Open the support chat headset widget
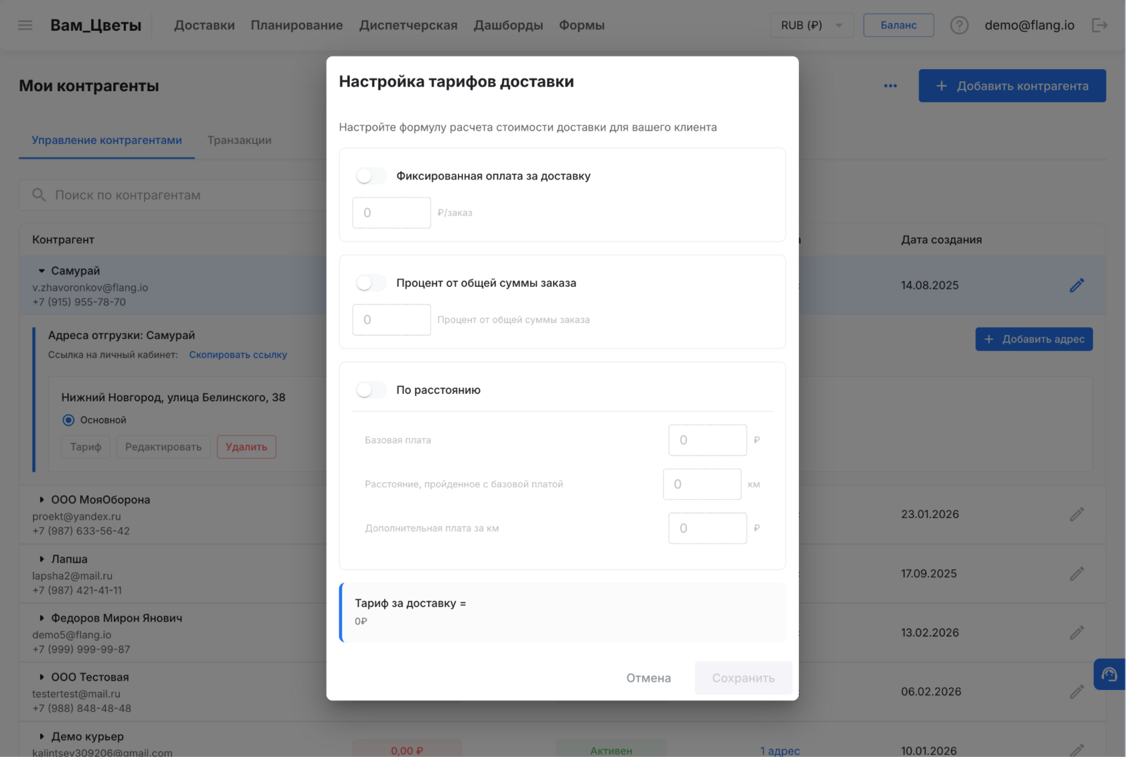This screenshot has height=757, width=1126. (x=1109, y=675)
